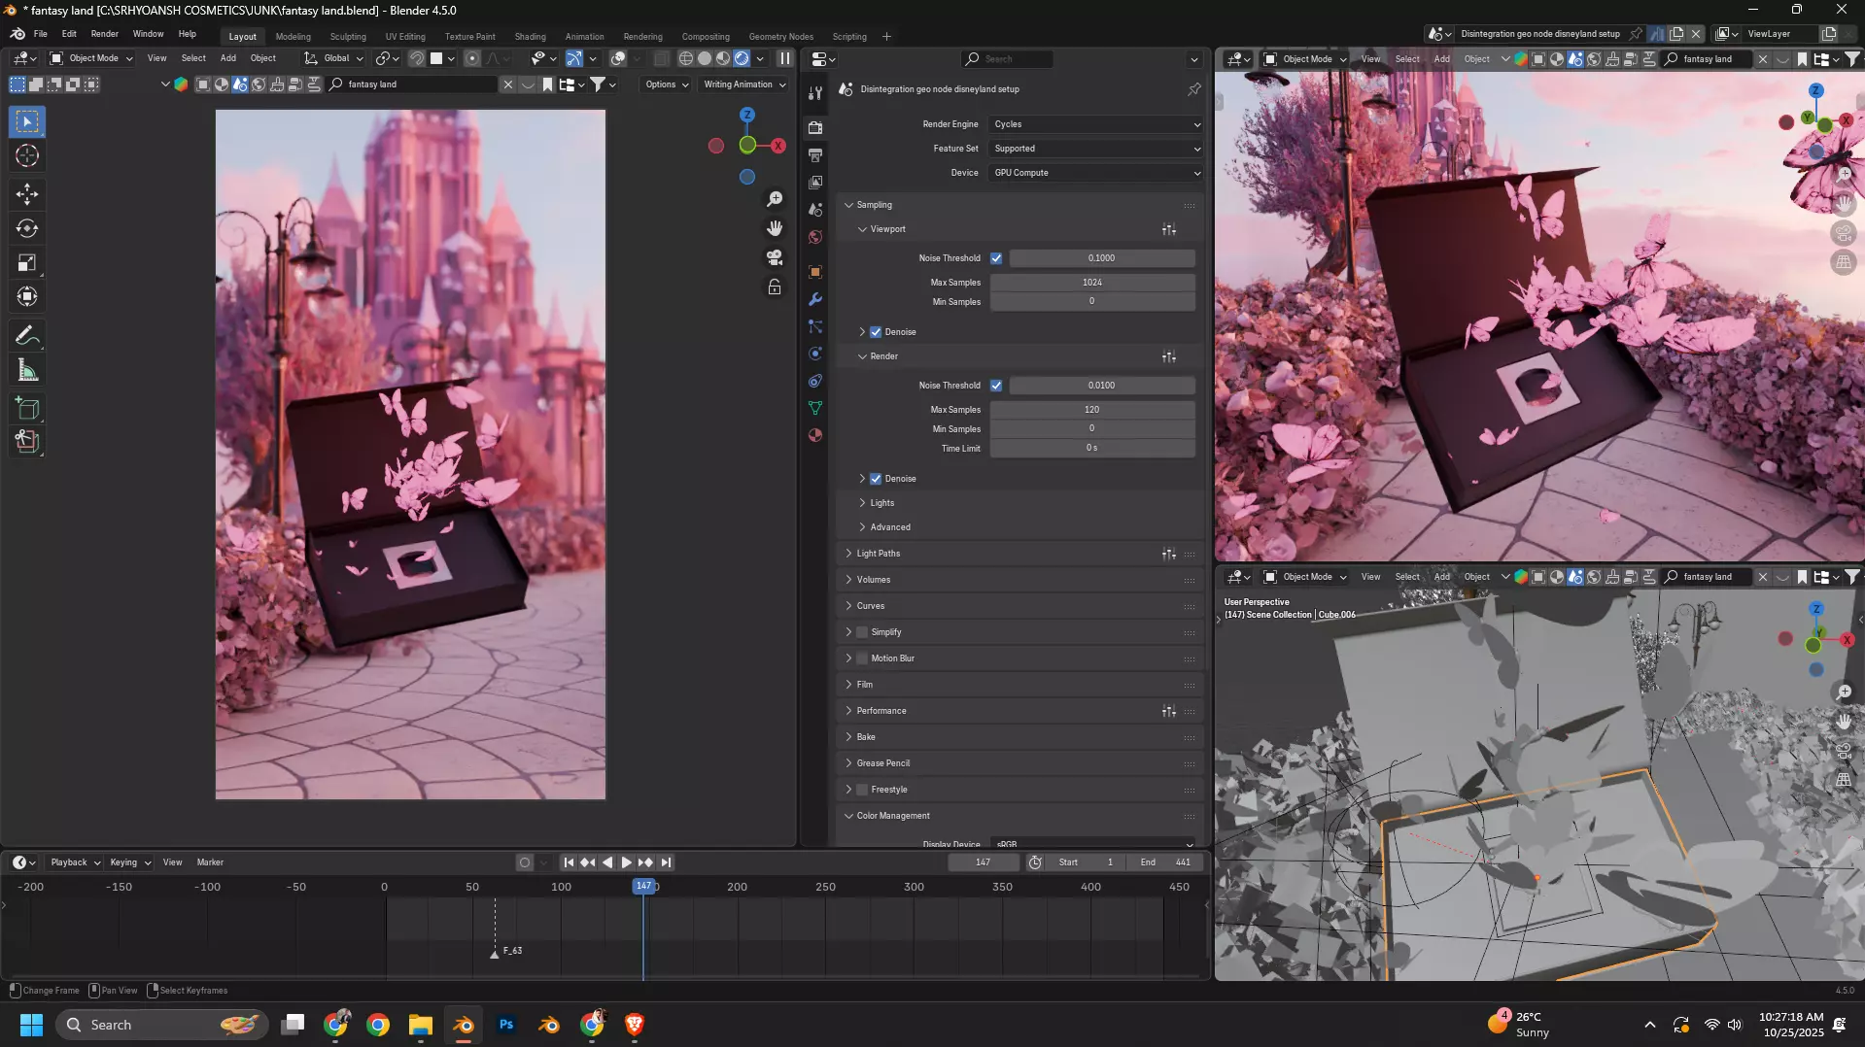Open the Device dropdown showing GPU Compute
This screenshot has width=1865, height=1047.
coord(1096,173)
